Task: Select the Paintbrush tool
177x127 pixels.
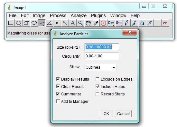Action: point(134,23)
